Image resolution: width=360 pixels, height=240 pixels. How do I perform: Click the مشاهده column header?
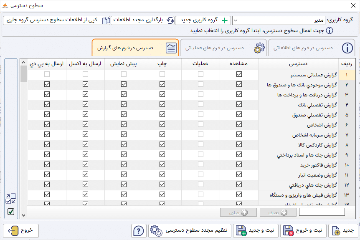tap(239, 64)
